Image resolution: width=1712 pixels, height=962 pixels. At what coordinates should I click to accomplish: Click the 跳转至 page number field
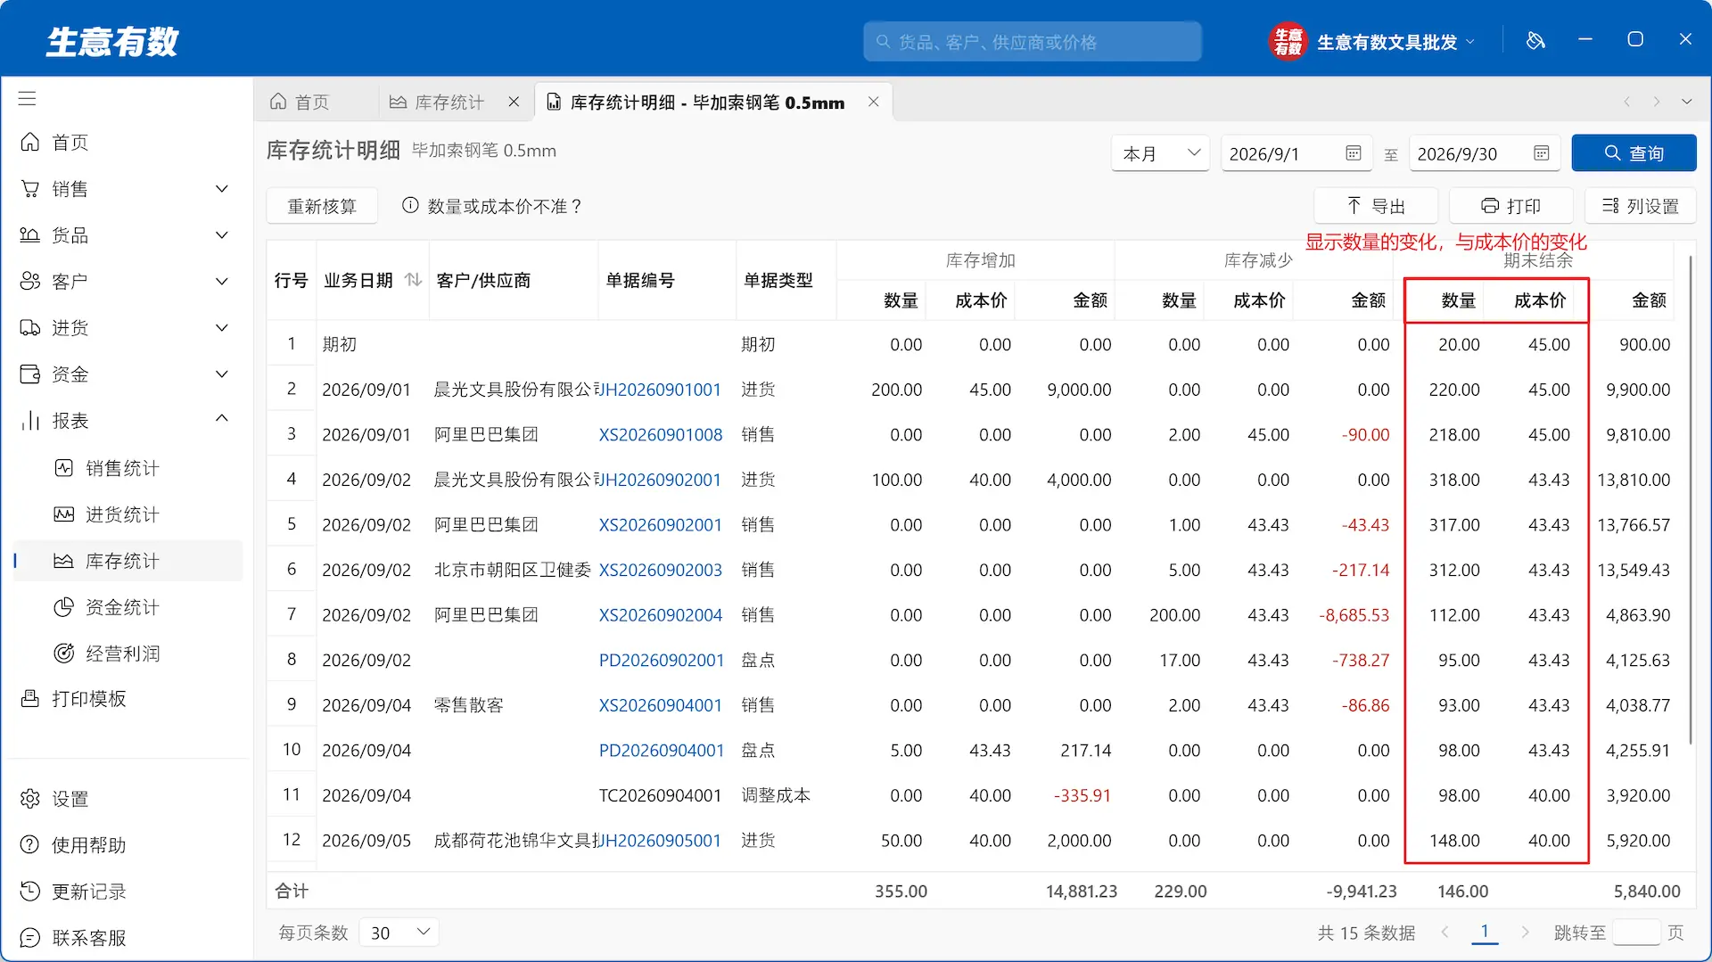pos(1636,933)
